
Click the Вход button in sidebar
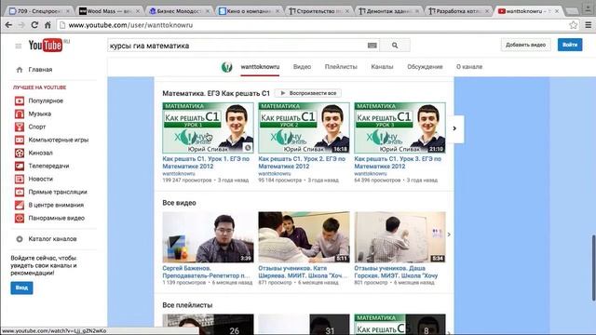coord(21,288)
